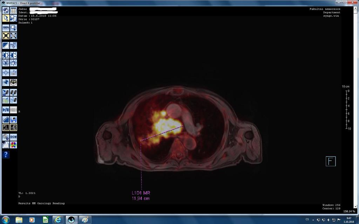
Task: Set zoom to 100% with toolbar icon
Action: tap(6, 28)
